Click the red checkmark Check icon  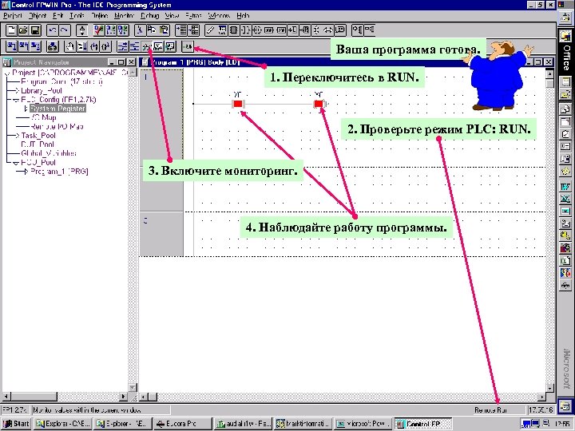[x=98, y=30]
